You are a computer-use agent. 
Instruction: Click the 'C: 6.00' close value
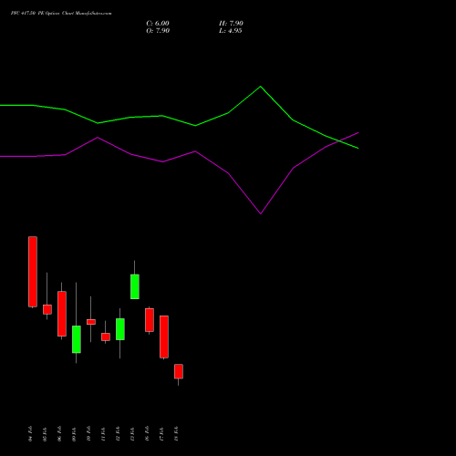pos(158,24)
